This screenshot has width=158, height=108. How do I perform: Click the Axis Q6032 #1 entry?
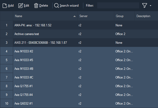point(24,103)
